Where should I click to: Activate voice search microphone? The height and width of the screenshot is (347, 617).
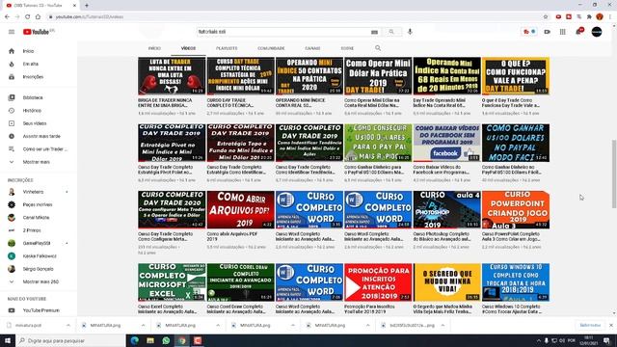point(410,32)
